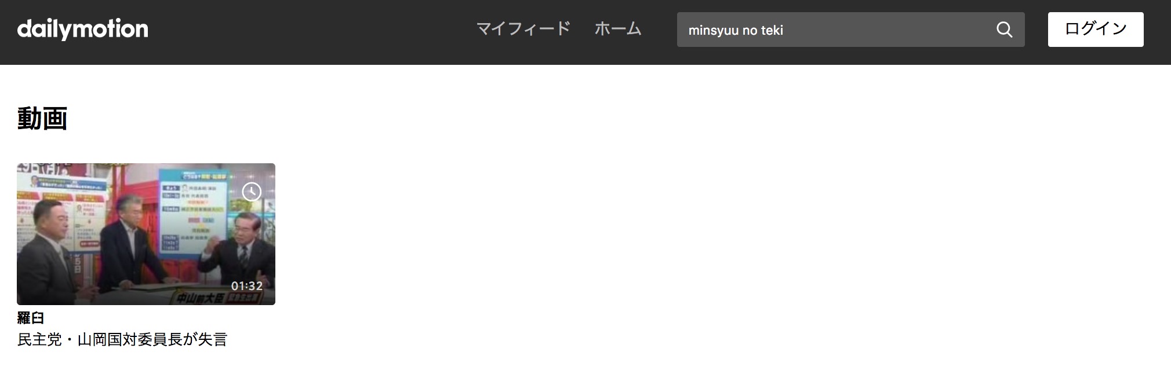Click the search magnifier icon
Image resolution: width=1171 pixels, height=374 pixels.
coord(1004,30)
